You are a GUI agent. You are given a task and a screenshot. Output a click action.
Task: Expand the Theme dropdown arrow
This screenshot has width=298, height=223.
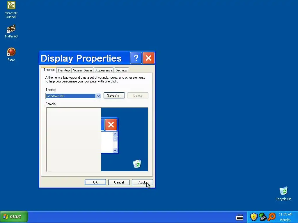click(x=98, y=96)
